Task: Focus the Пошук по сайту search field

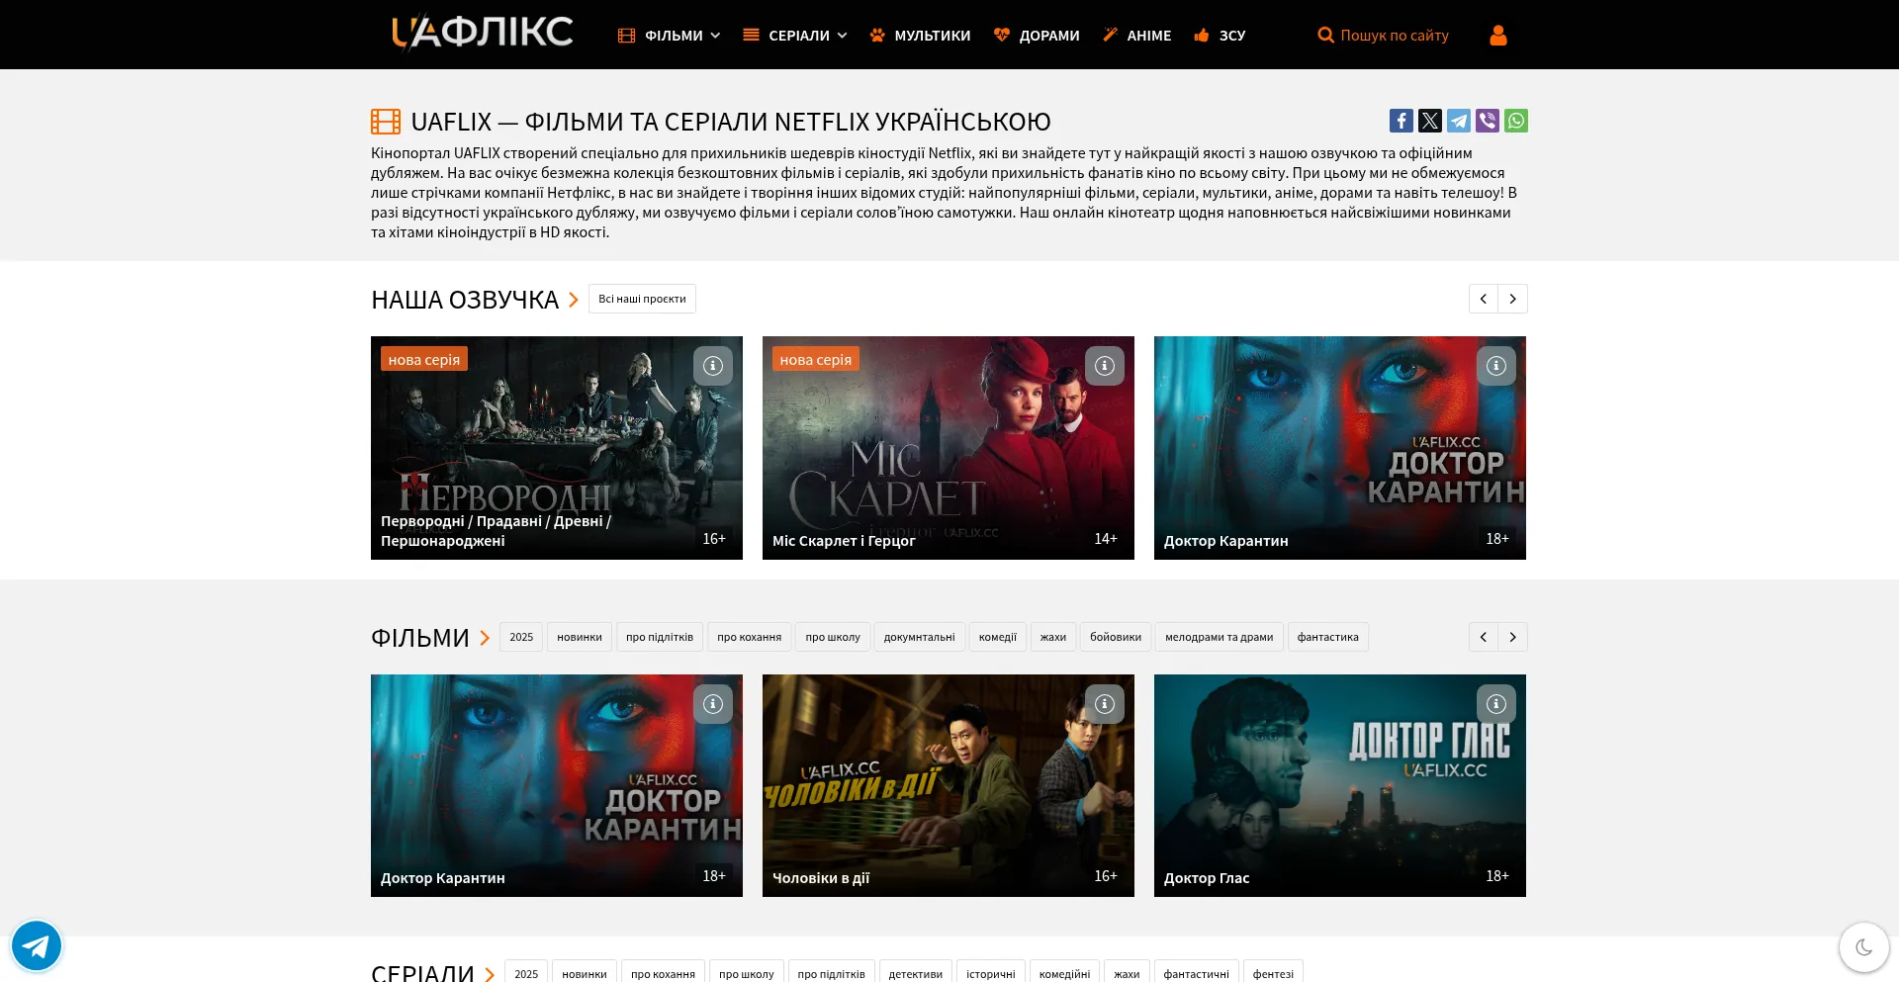Action: point(1395,36)
